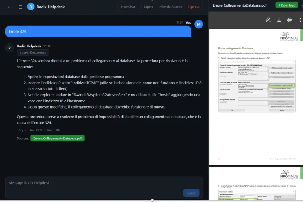Screen dimensions: 303x202
Task: Click the assistant 'R' avatar in the chat
Action: pyautogui.click(x=9, y=48)
